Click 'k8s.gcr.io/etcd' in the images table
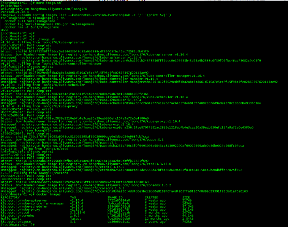288x227 pixels. pos(15,213)
